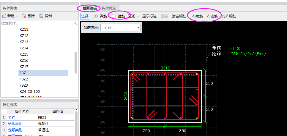Select KZ16 in the component list
Image resolution: width=287 pixels, height=136 pixels.
[24, 60]
